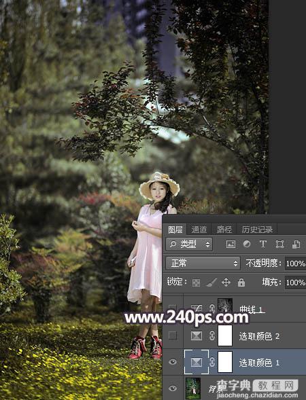Click the 不透明度 opacity value field
The height and width of the screenshot is (400, 306).
point(295,263)
